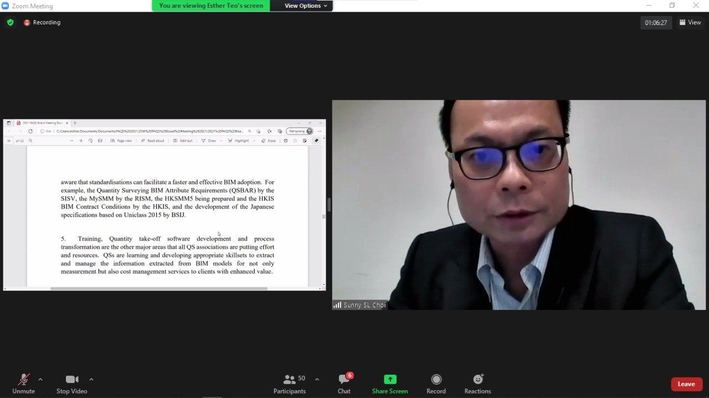Screen dimensions: 709x398
Task: Leave the meeting
Action: click(686, 384)
